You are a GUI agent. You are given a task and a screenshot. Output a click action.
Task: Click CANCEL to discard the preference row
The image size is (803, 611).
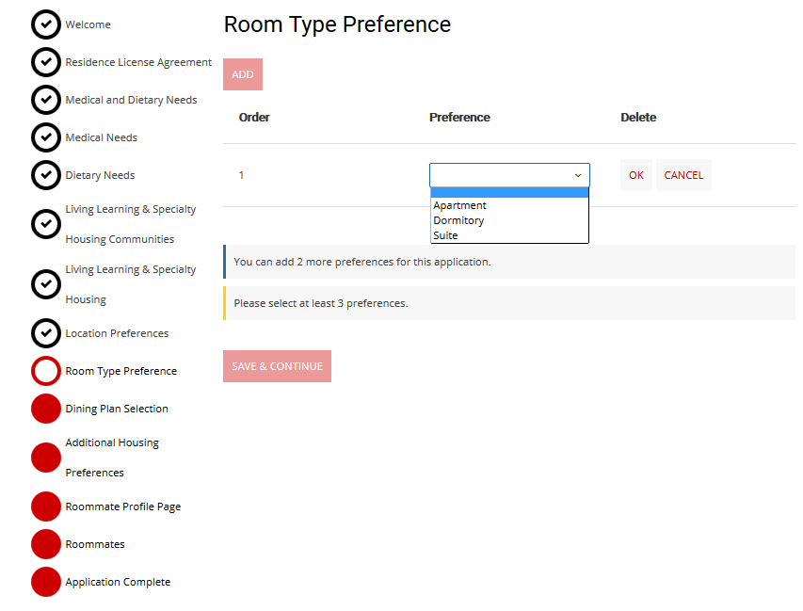pos(683,175)
